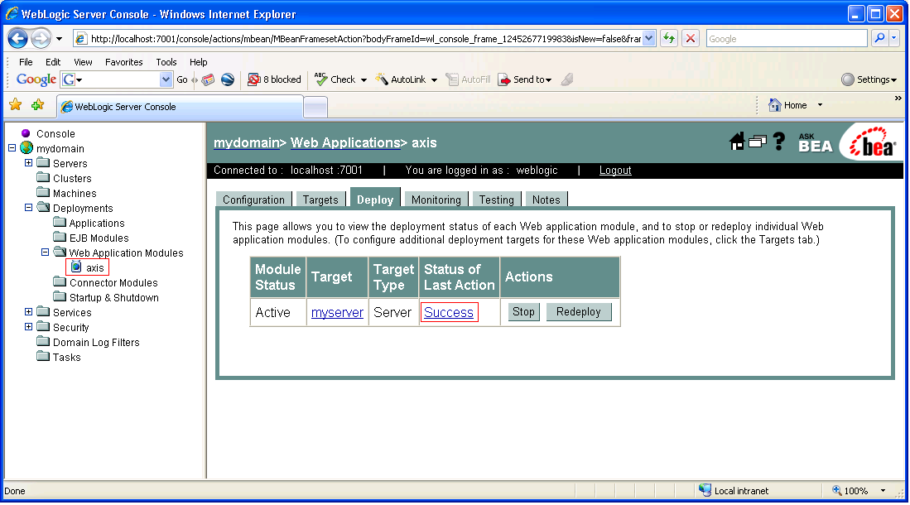This screenshot has width=910, height=505.
Task: Switch to the Targets tab
Action: (x=320, y=200)
